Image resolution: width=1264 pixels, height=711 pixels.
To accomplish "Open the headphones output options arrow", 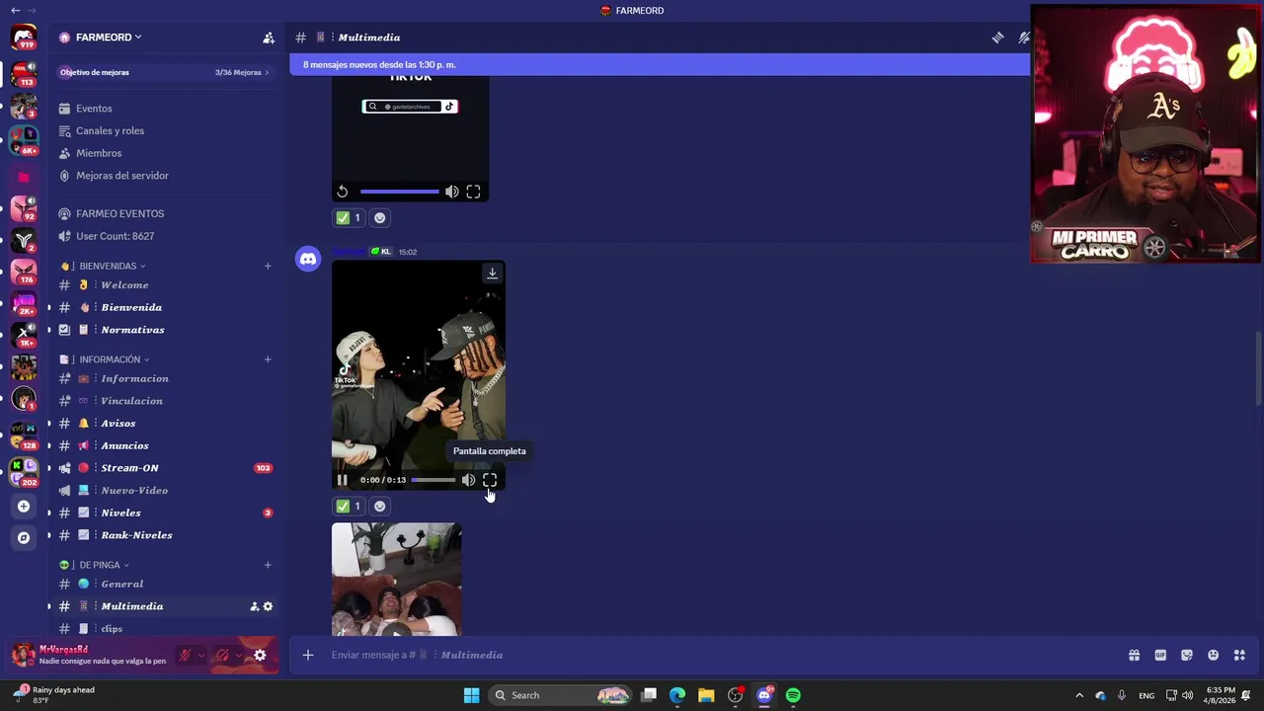I will 239,655.
